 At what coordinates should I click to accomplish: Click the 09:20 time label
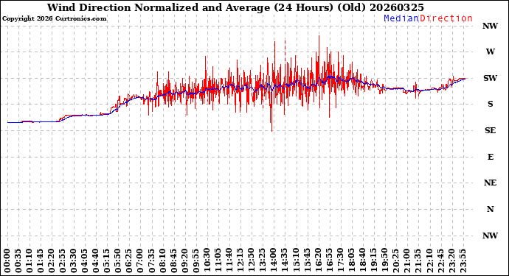pyautogui.click(x=185, y=261)
